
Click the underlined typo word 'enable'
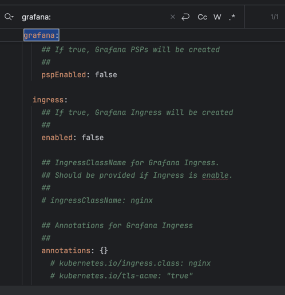coord(215,176)
